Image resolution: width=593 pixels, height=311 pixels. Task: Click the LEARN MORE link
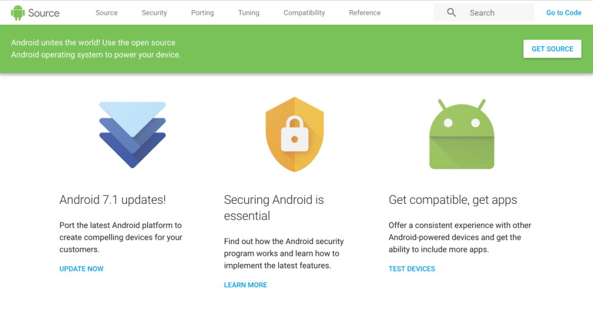[x=246, y=285]
